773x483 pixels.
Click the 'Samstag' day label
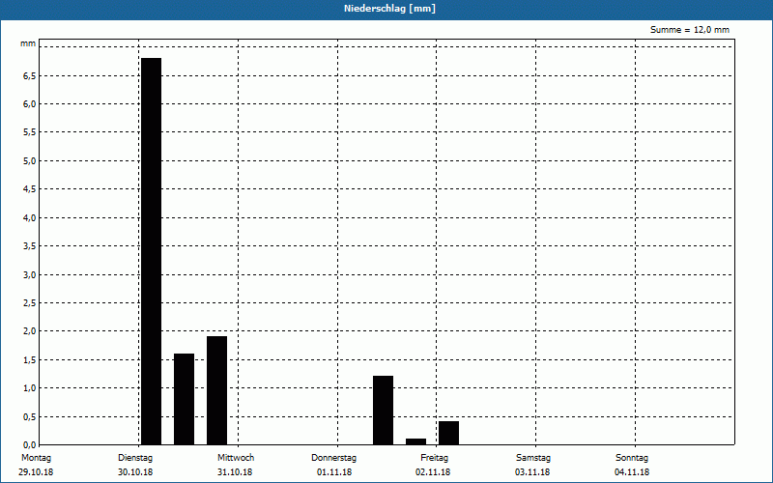533,458
